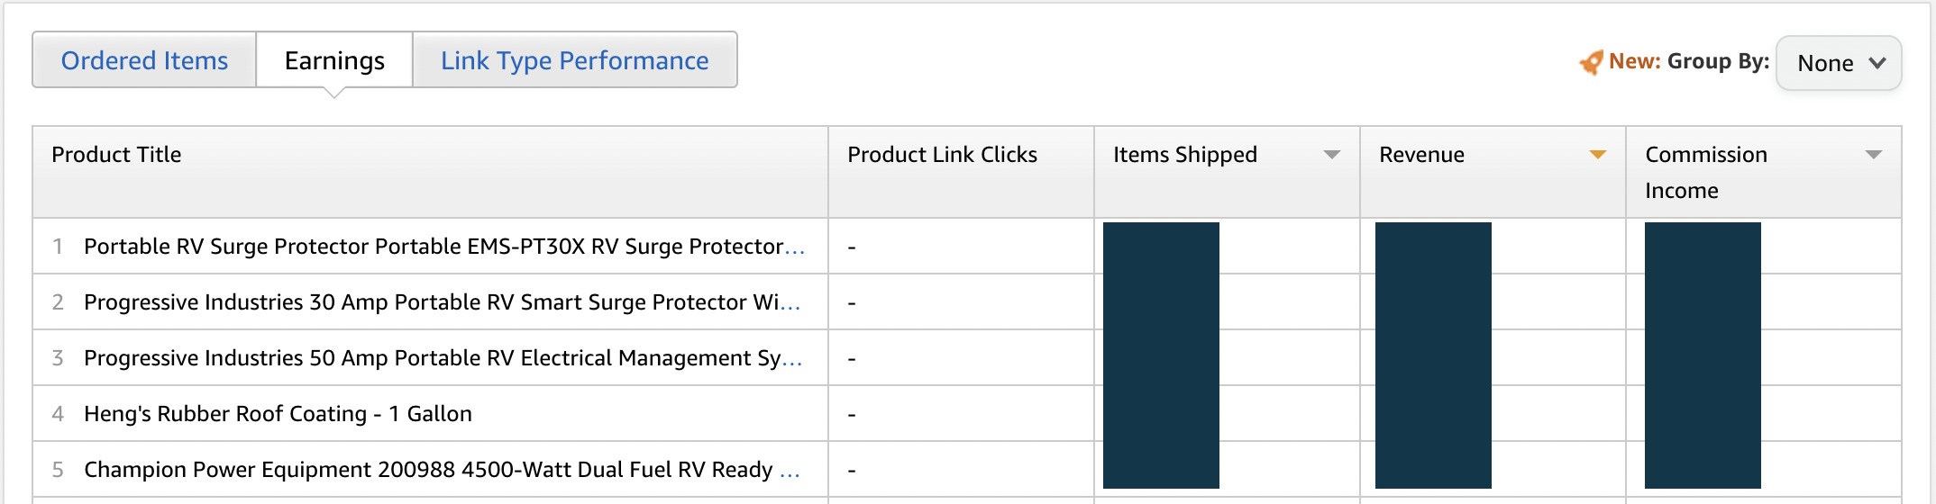This screenshot has height=504, width=1936.
Task: Click Heng's Rubber Roof Coating title
Action: click(278, 414)
